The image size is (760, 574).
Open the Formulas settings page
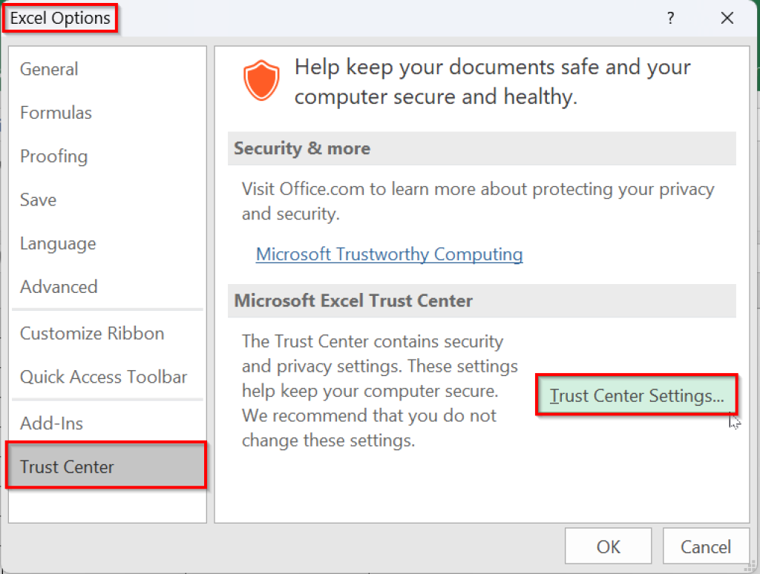55,113
